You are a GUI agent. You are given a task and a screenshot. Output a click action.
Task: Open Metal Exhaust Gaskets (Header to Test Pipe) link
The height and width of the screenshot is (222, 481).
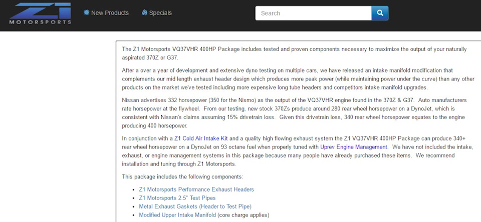[195, 206]
